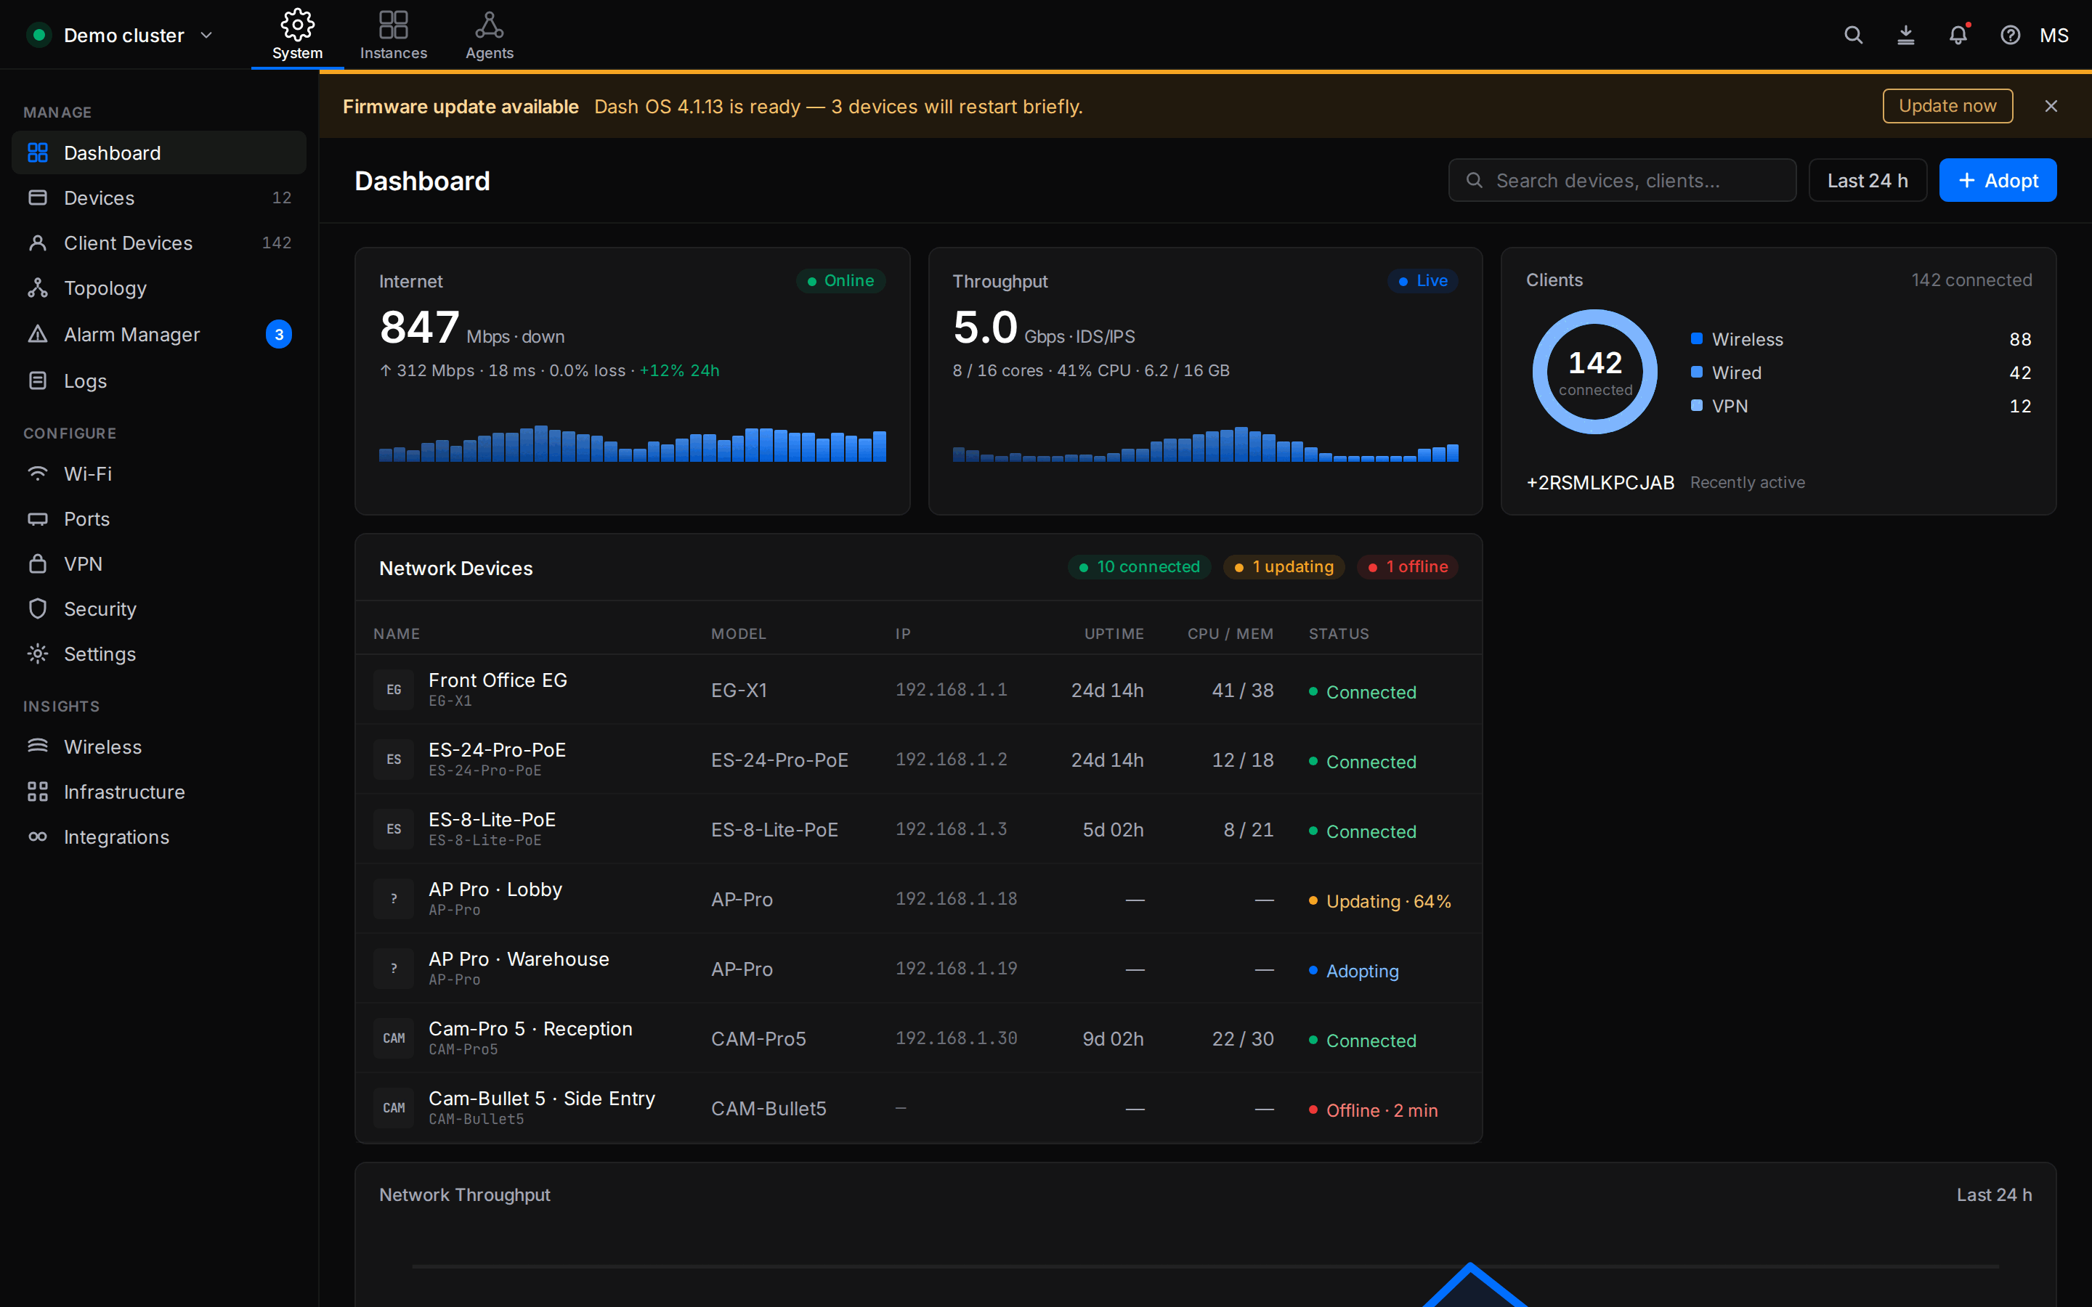Click the Wired legend color swatch
This screenshot has height=1307, width=2092.
pos(1696,372)
